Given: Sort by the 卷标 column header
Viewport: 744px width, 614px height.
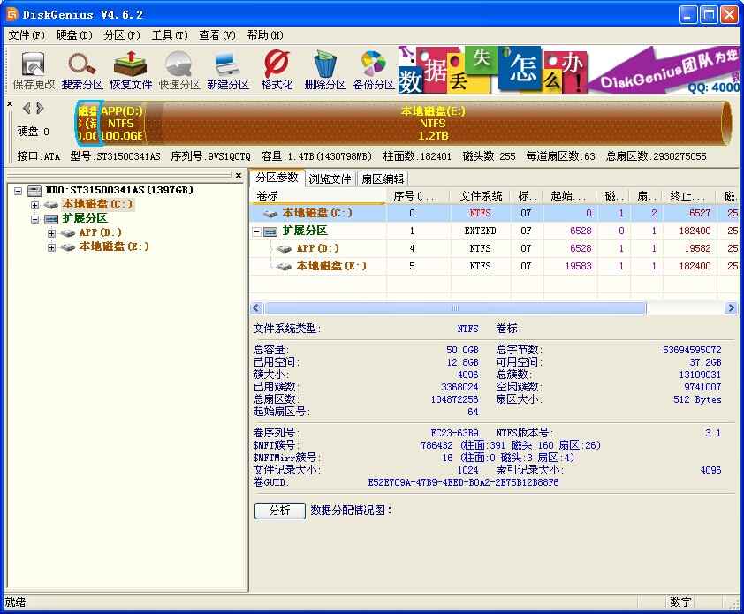Looking at the screenshot, I should pyautogui.click(x=318, y=196).
